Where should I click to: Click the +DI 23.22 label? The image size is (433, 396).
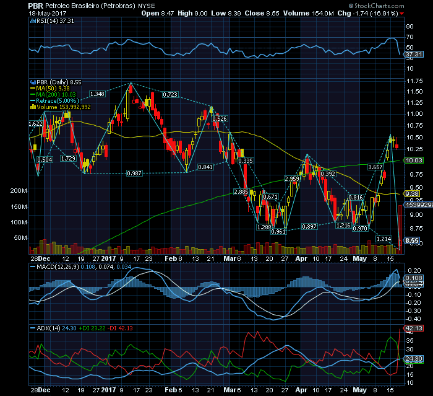click(92, 328)
